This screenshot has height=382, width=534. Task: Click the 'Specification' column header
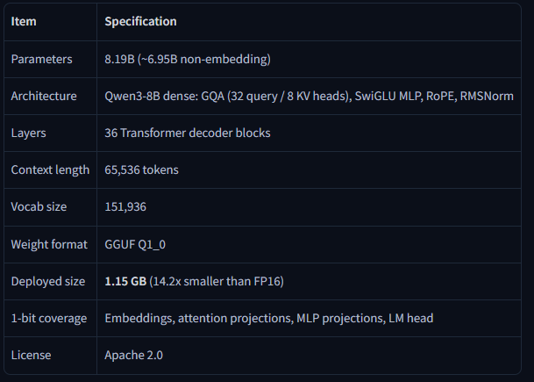[140, 21]
